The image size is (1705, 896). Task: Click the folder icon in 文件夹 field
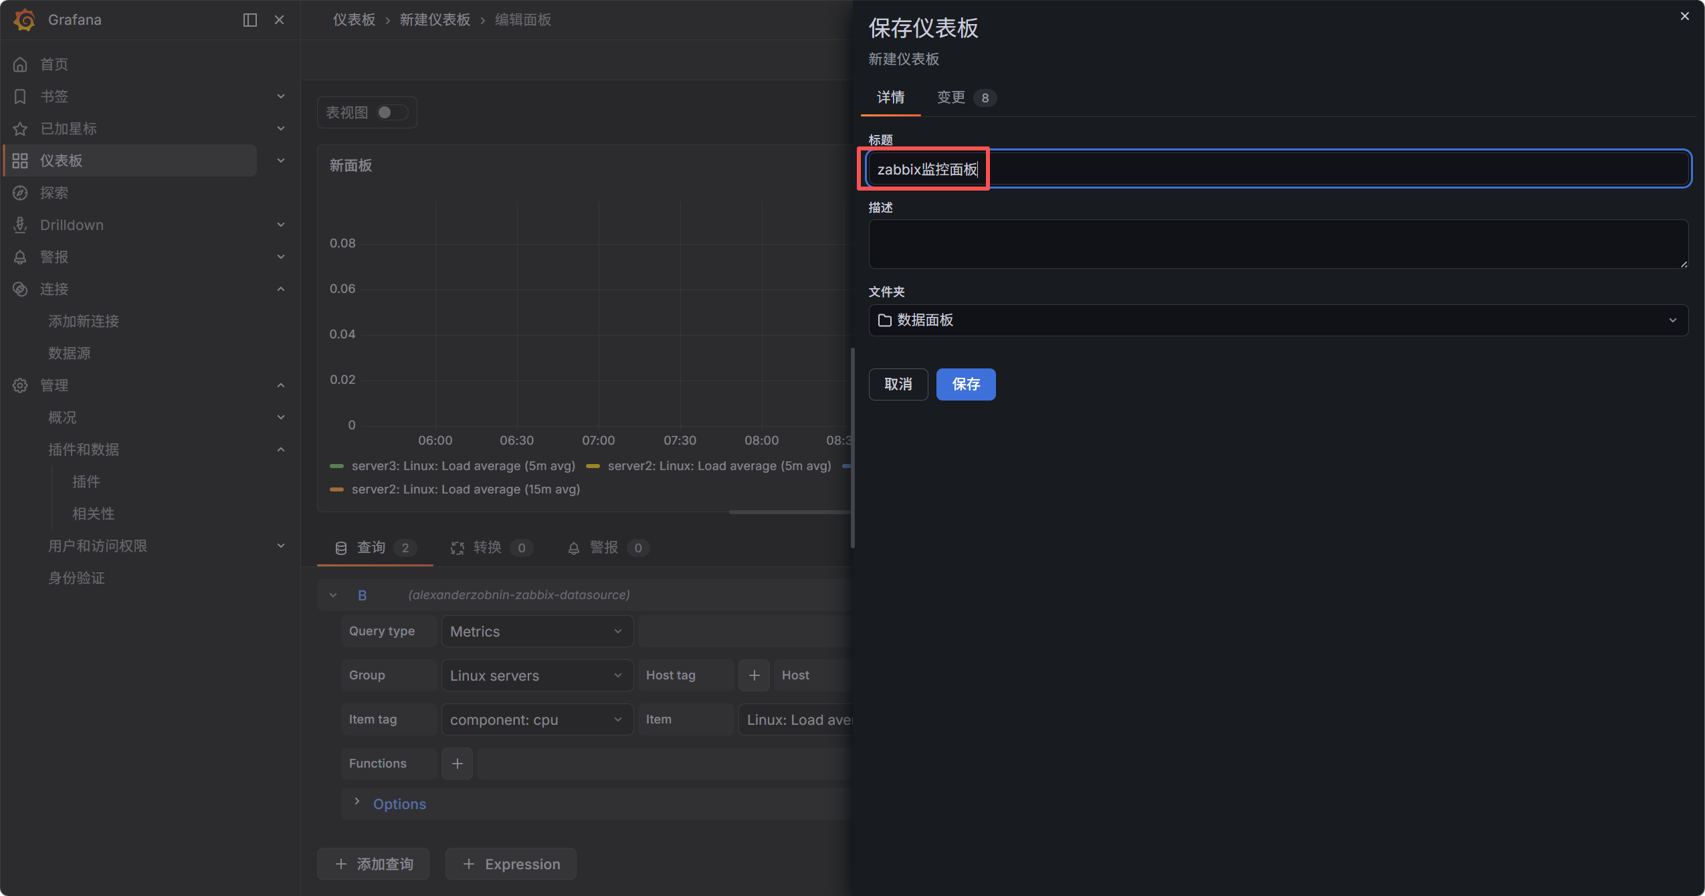pos(885,320)
